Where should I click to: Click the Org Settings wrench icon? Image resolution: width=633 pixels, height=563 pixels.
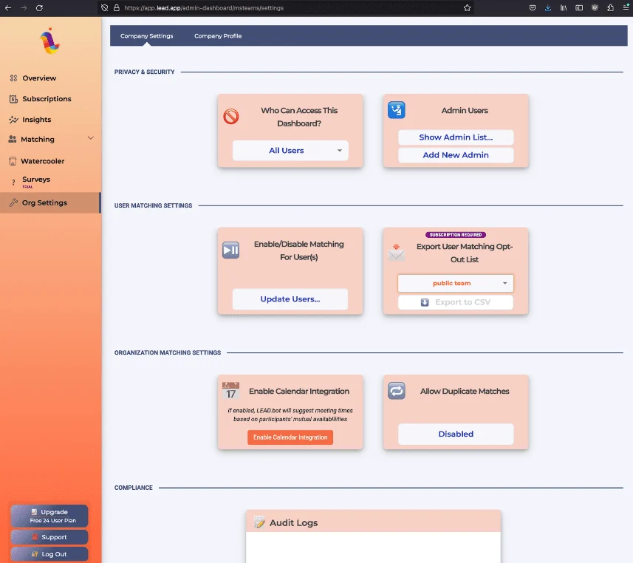[x=13, y=202]
